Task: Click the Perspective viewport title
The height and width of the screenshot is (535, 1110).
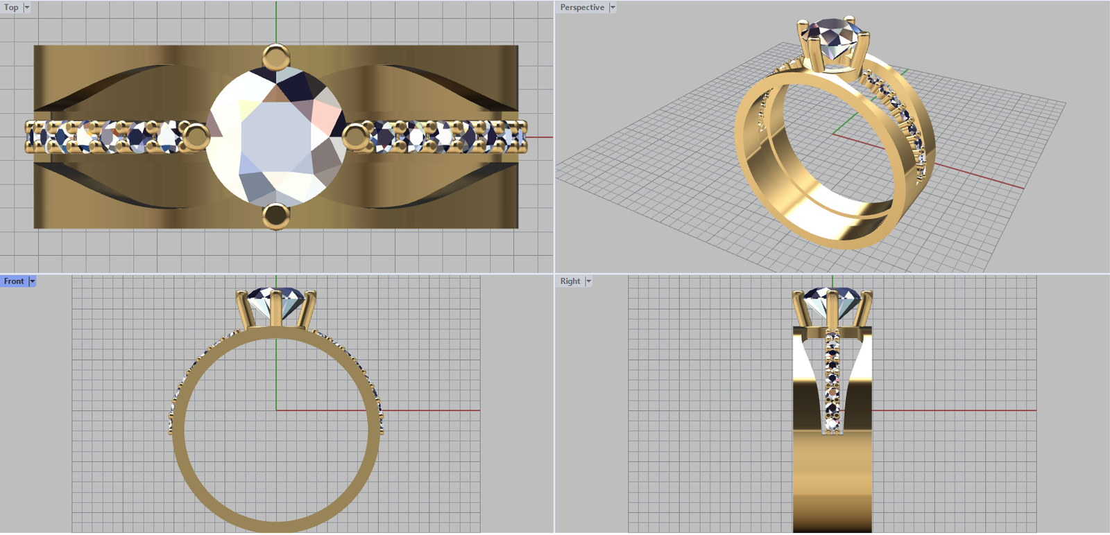Action: (582, 8)
